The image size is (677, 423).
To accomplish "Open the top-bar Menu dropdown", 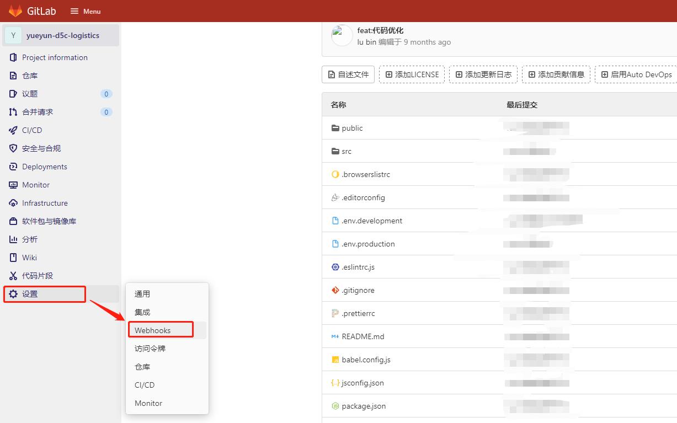I will [85, 11].
